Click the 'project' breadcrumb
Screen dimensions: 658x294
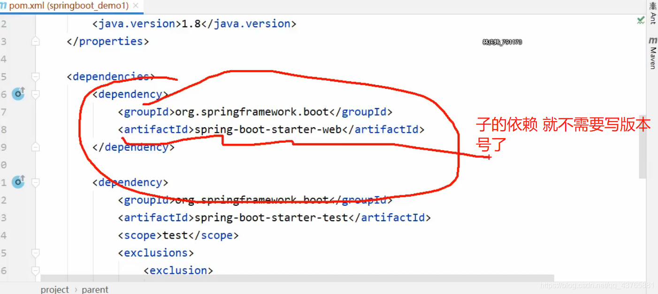(55, 289)
